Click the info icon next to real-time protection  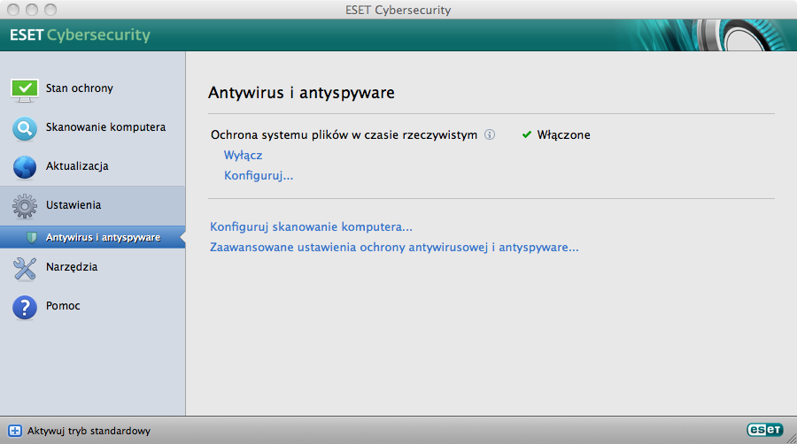(x=490, y=134)
